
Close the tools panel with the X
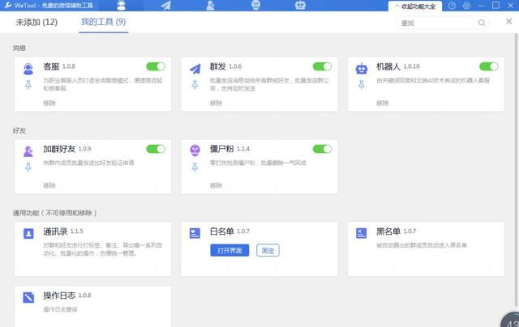(x=509, y=22)
